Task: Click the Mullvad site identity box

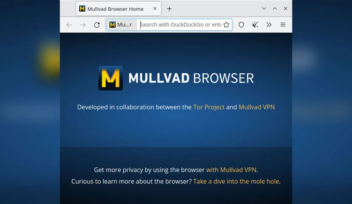Action: [x=122, y=25]
